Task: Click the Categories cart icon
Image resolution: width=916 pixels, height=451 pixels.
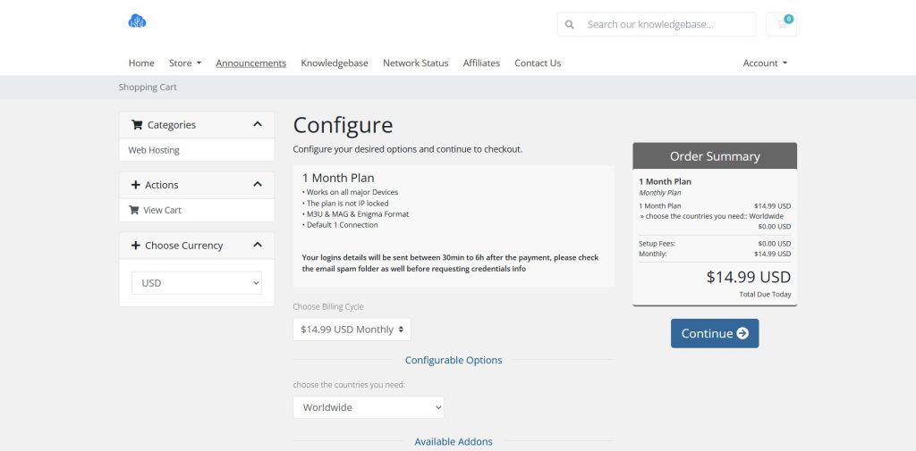Action: pyautogui.click(x=137, y=125)
